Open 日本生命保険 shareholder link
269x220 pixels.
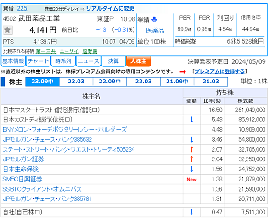click(x=21, y=169)
